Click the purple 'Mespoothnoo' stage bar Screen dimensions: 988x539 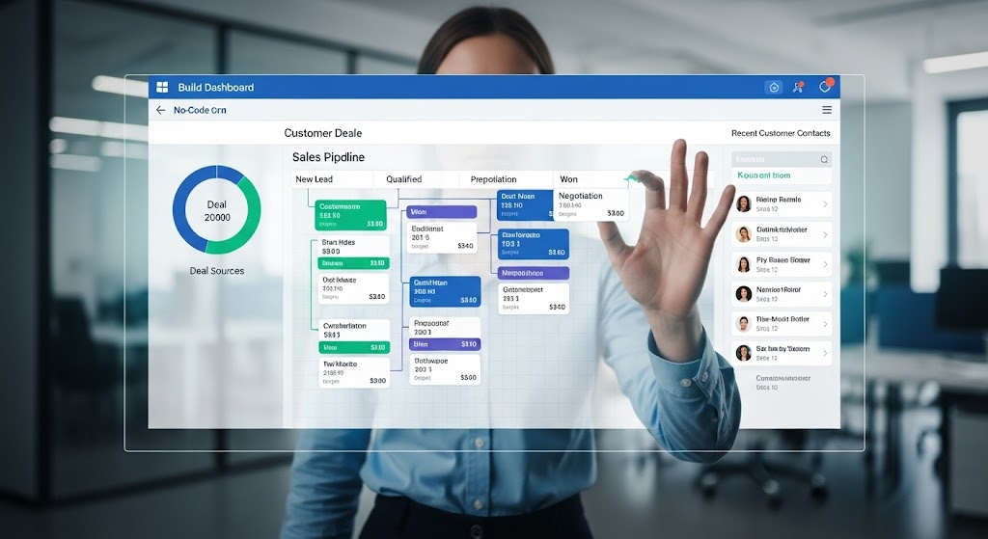tap(533, 273)
